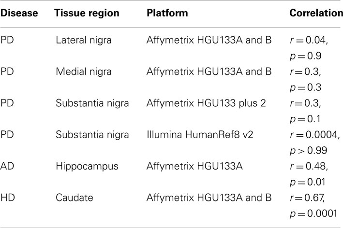Select the Medial nigra cell
Viewport: 343px width, 228px height.
click(84, 71)
